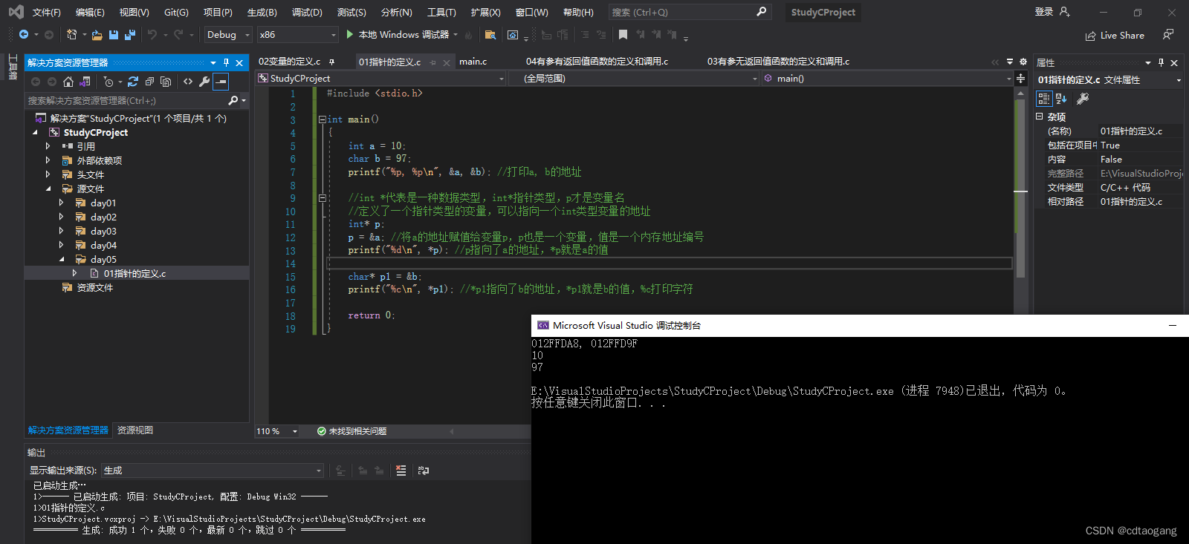Open properties wrench icon in Solution Explorer
The width and height of the screenshot is (1189, 544).
pos(204,82)
